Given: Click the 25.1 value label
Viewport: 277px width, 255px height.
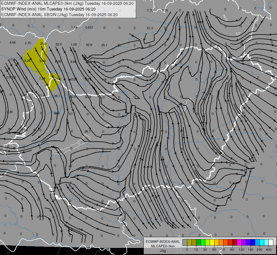Looking at the screenshot, I should click(x=104, y=45).
